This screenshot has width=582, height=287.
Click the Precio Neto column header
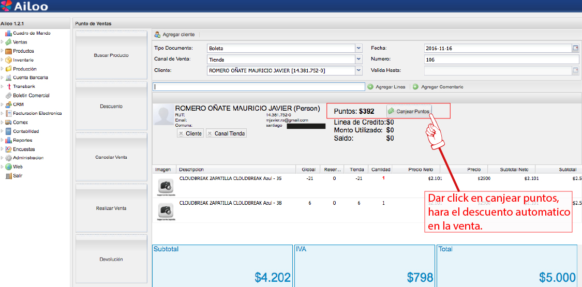(416, 170)
